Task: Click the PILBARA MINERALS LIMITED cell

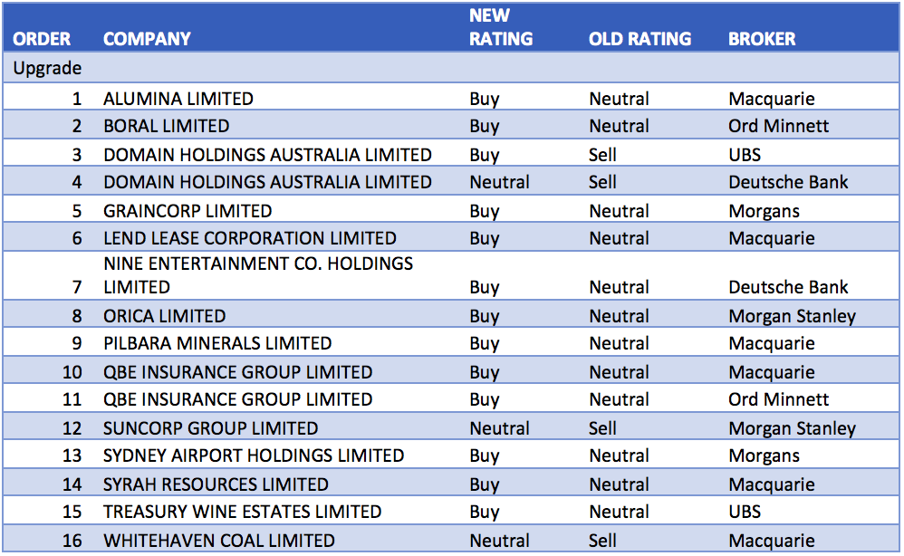Action: [x=217, y=343]
